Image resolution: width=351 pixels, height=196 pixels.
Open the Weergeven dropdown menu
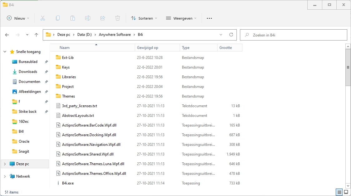pos(181,18)
